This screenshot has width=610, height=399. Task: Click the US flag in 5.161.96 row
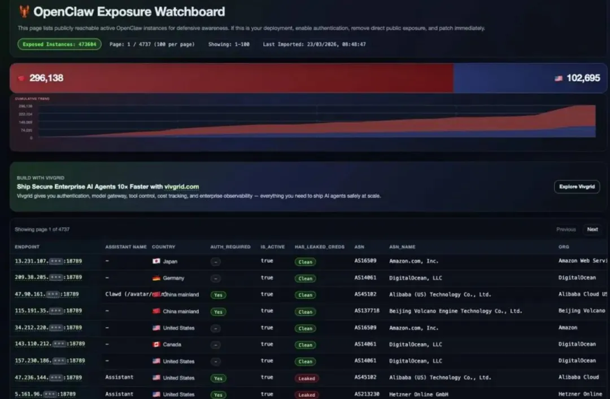coord(156,394)
